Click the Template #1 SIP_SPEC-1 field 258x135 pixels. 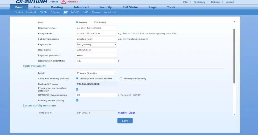click(x=96, y=113)
